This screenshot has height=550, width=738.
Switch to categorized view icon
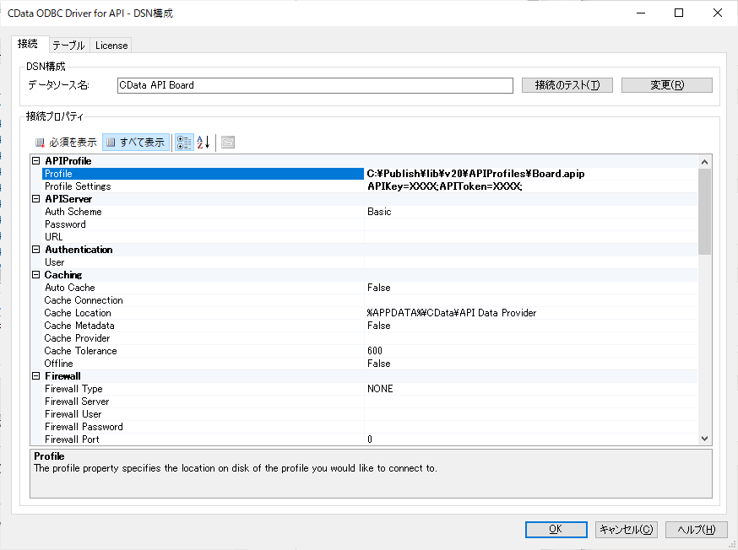(184, 143)
